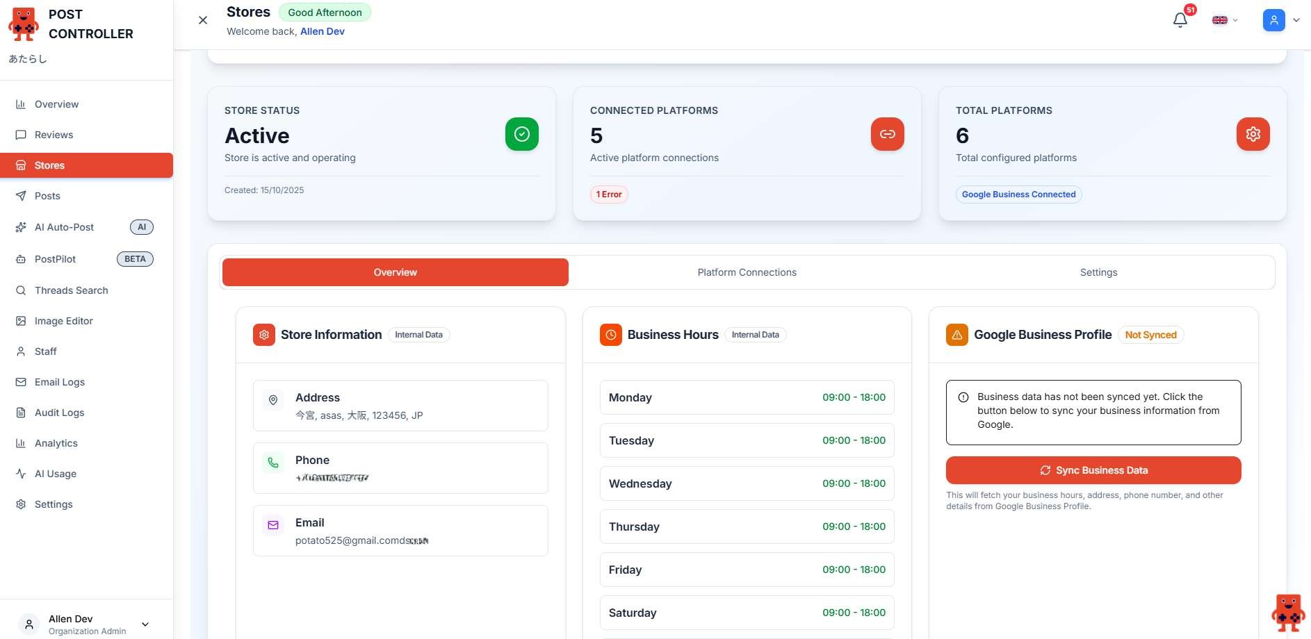Screen dimensions: 1311x639
Task: Open Image Editor from sidebar
Action: coord(63,321)
